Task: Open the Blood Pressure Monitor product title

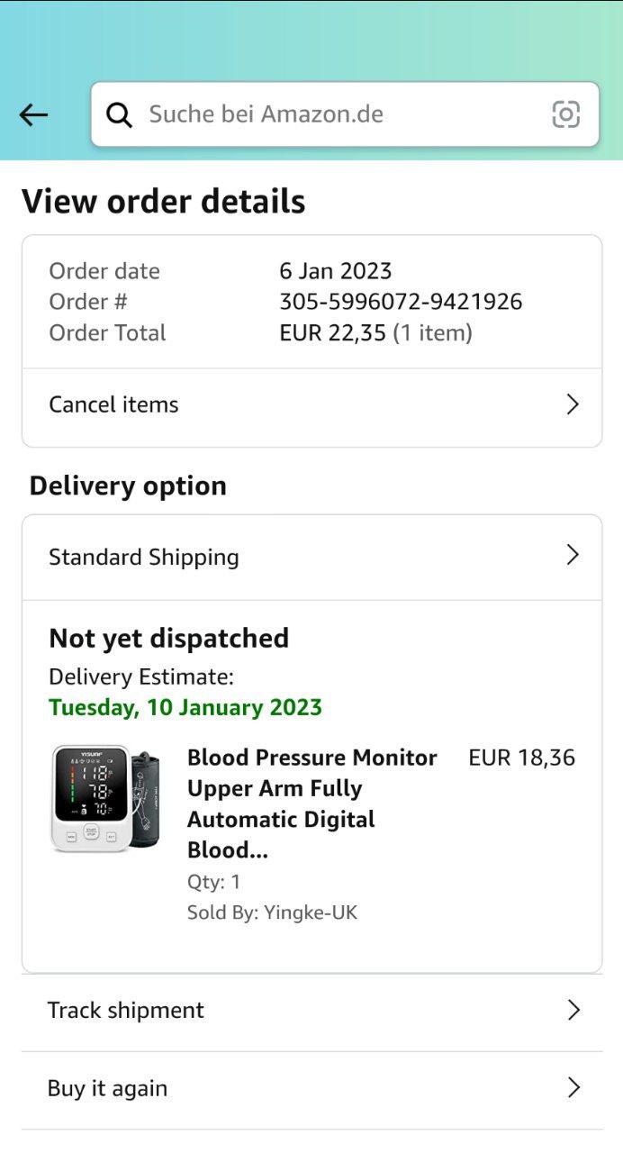Action: 312,803
